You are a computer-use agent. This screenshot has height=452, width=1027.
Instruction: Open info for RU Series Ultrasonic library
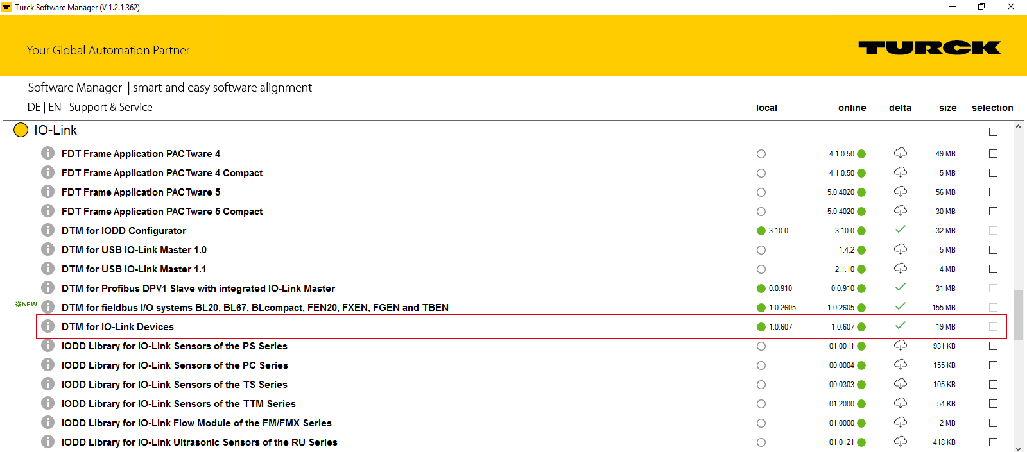click(x=47, y=442)
